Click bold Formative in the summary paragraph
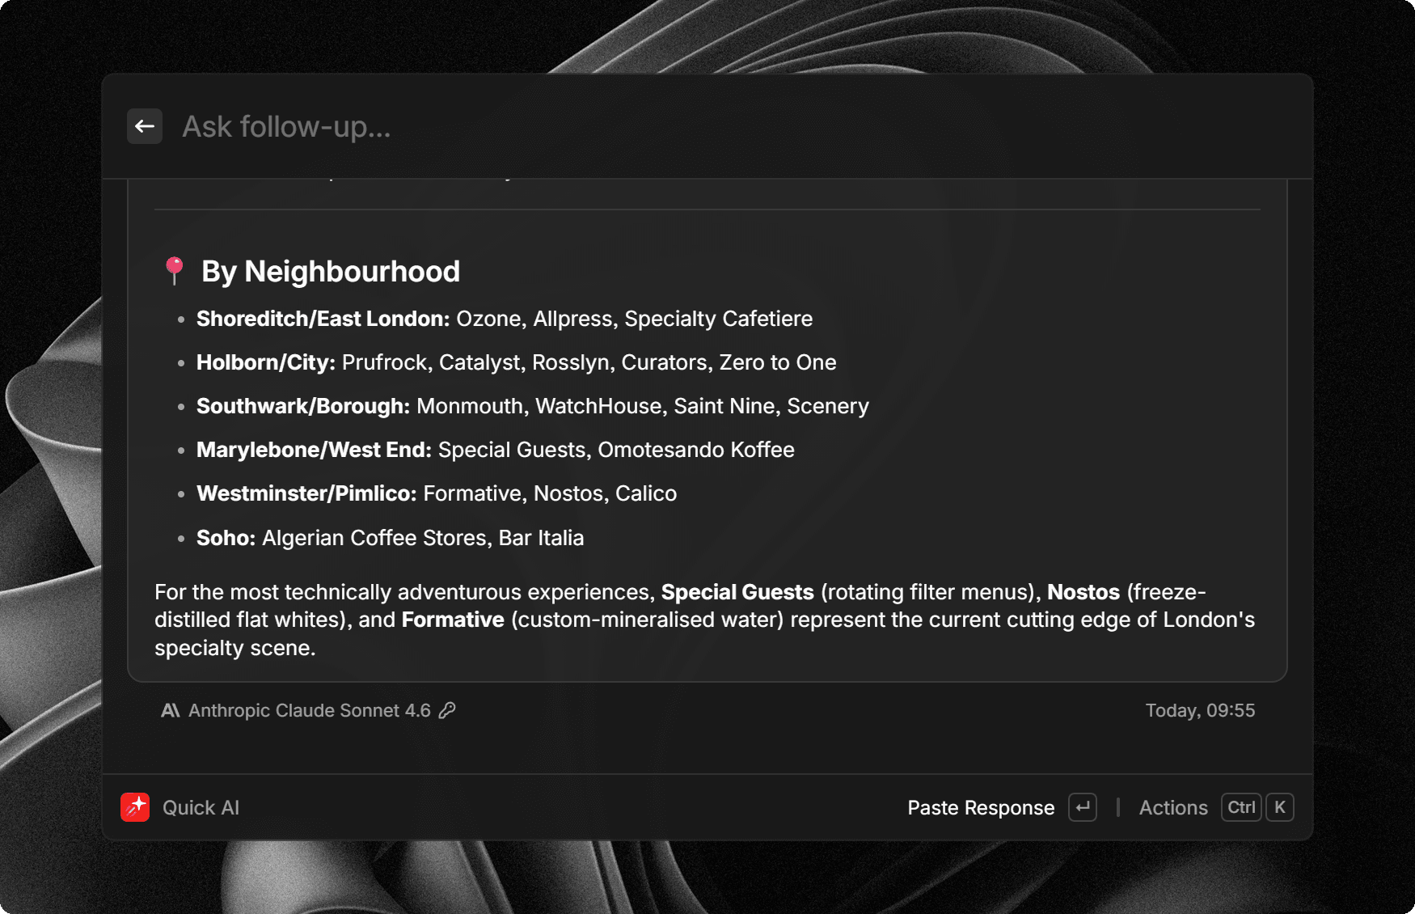This screenshot has width=1415, height=914. (453, 620)
